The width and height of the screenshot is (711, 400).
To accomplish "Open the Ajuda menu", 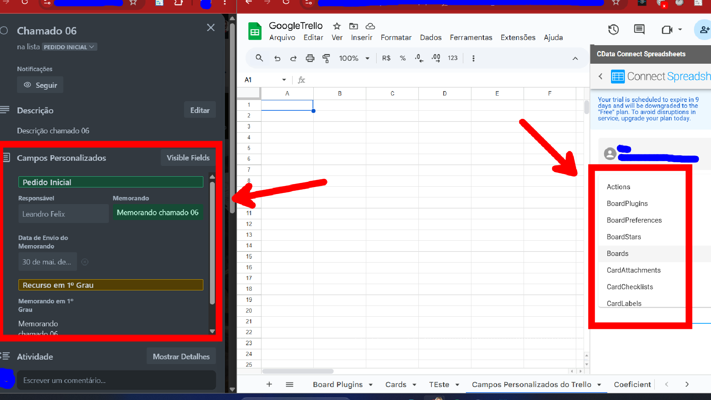I will coord(553,37).
